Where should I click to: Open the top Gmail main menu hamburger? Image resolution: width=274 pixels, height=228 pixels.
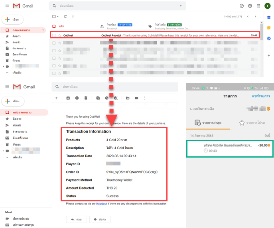tap(7, 6)
